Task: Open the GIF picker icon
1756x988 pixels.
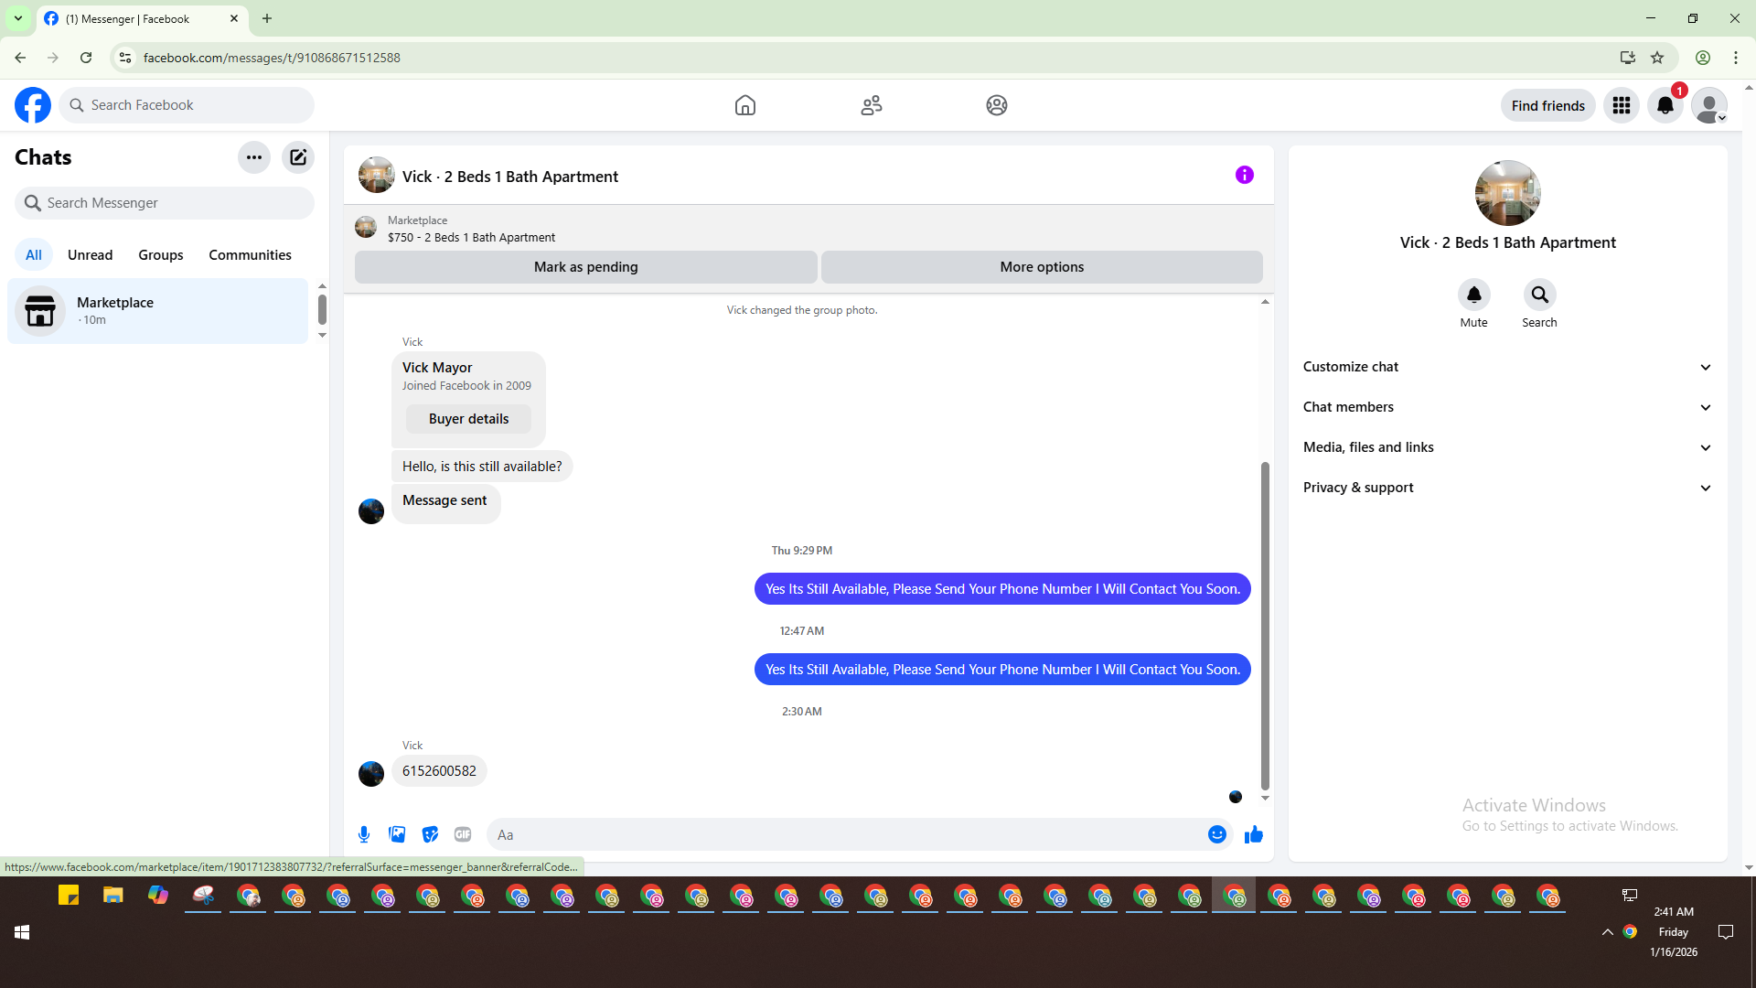Action: click(x=463, y=834)
